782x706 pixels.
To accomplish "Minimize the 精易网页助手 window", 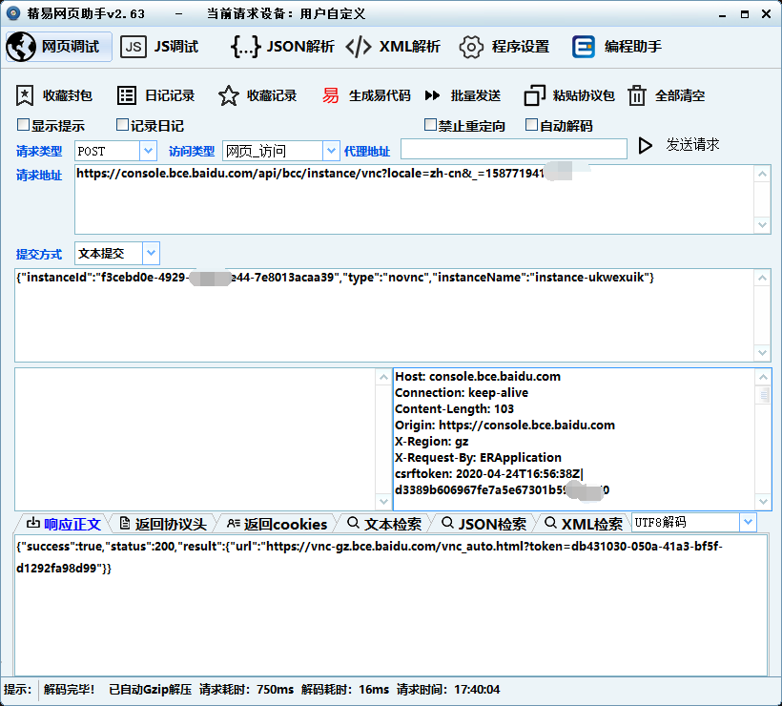I will point(722,14).
